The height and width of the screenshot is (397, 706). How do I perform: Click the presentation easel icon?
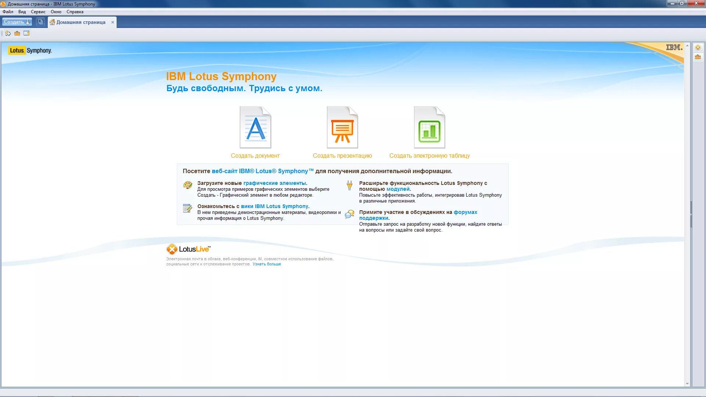[342, 127]
